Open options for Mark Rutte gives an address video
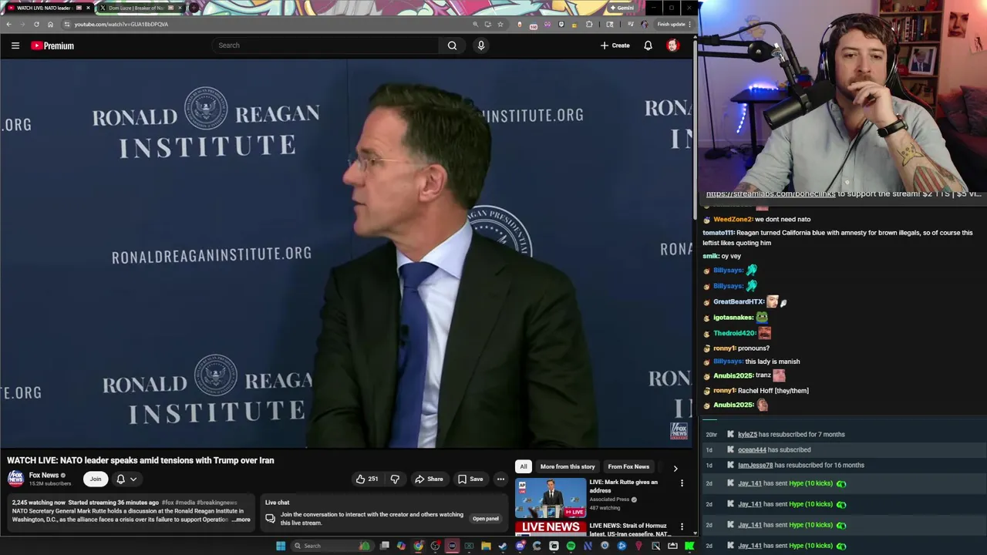The height and width of the screenshot is (555, 987). coord(682,483)
